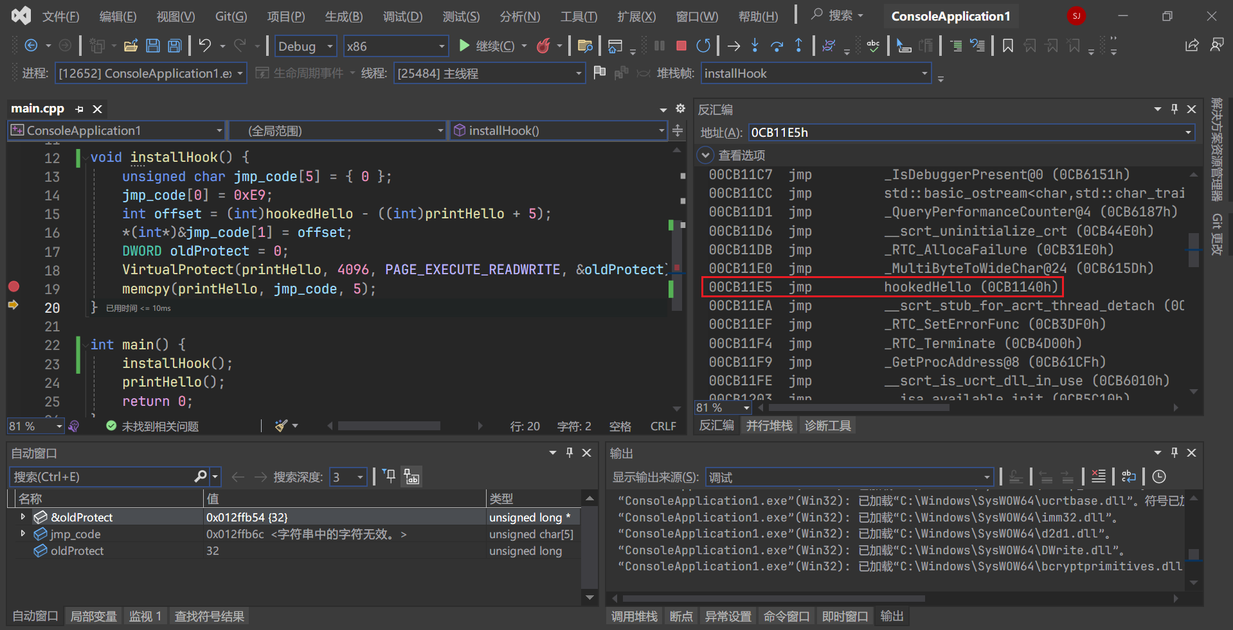Toggle a bookmark with the bookmark icon
The height and width of the screenshot is (630, 1233).
1007,46
